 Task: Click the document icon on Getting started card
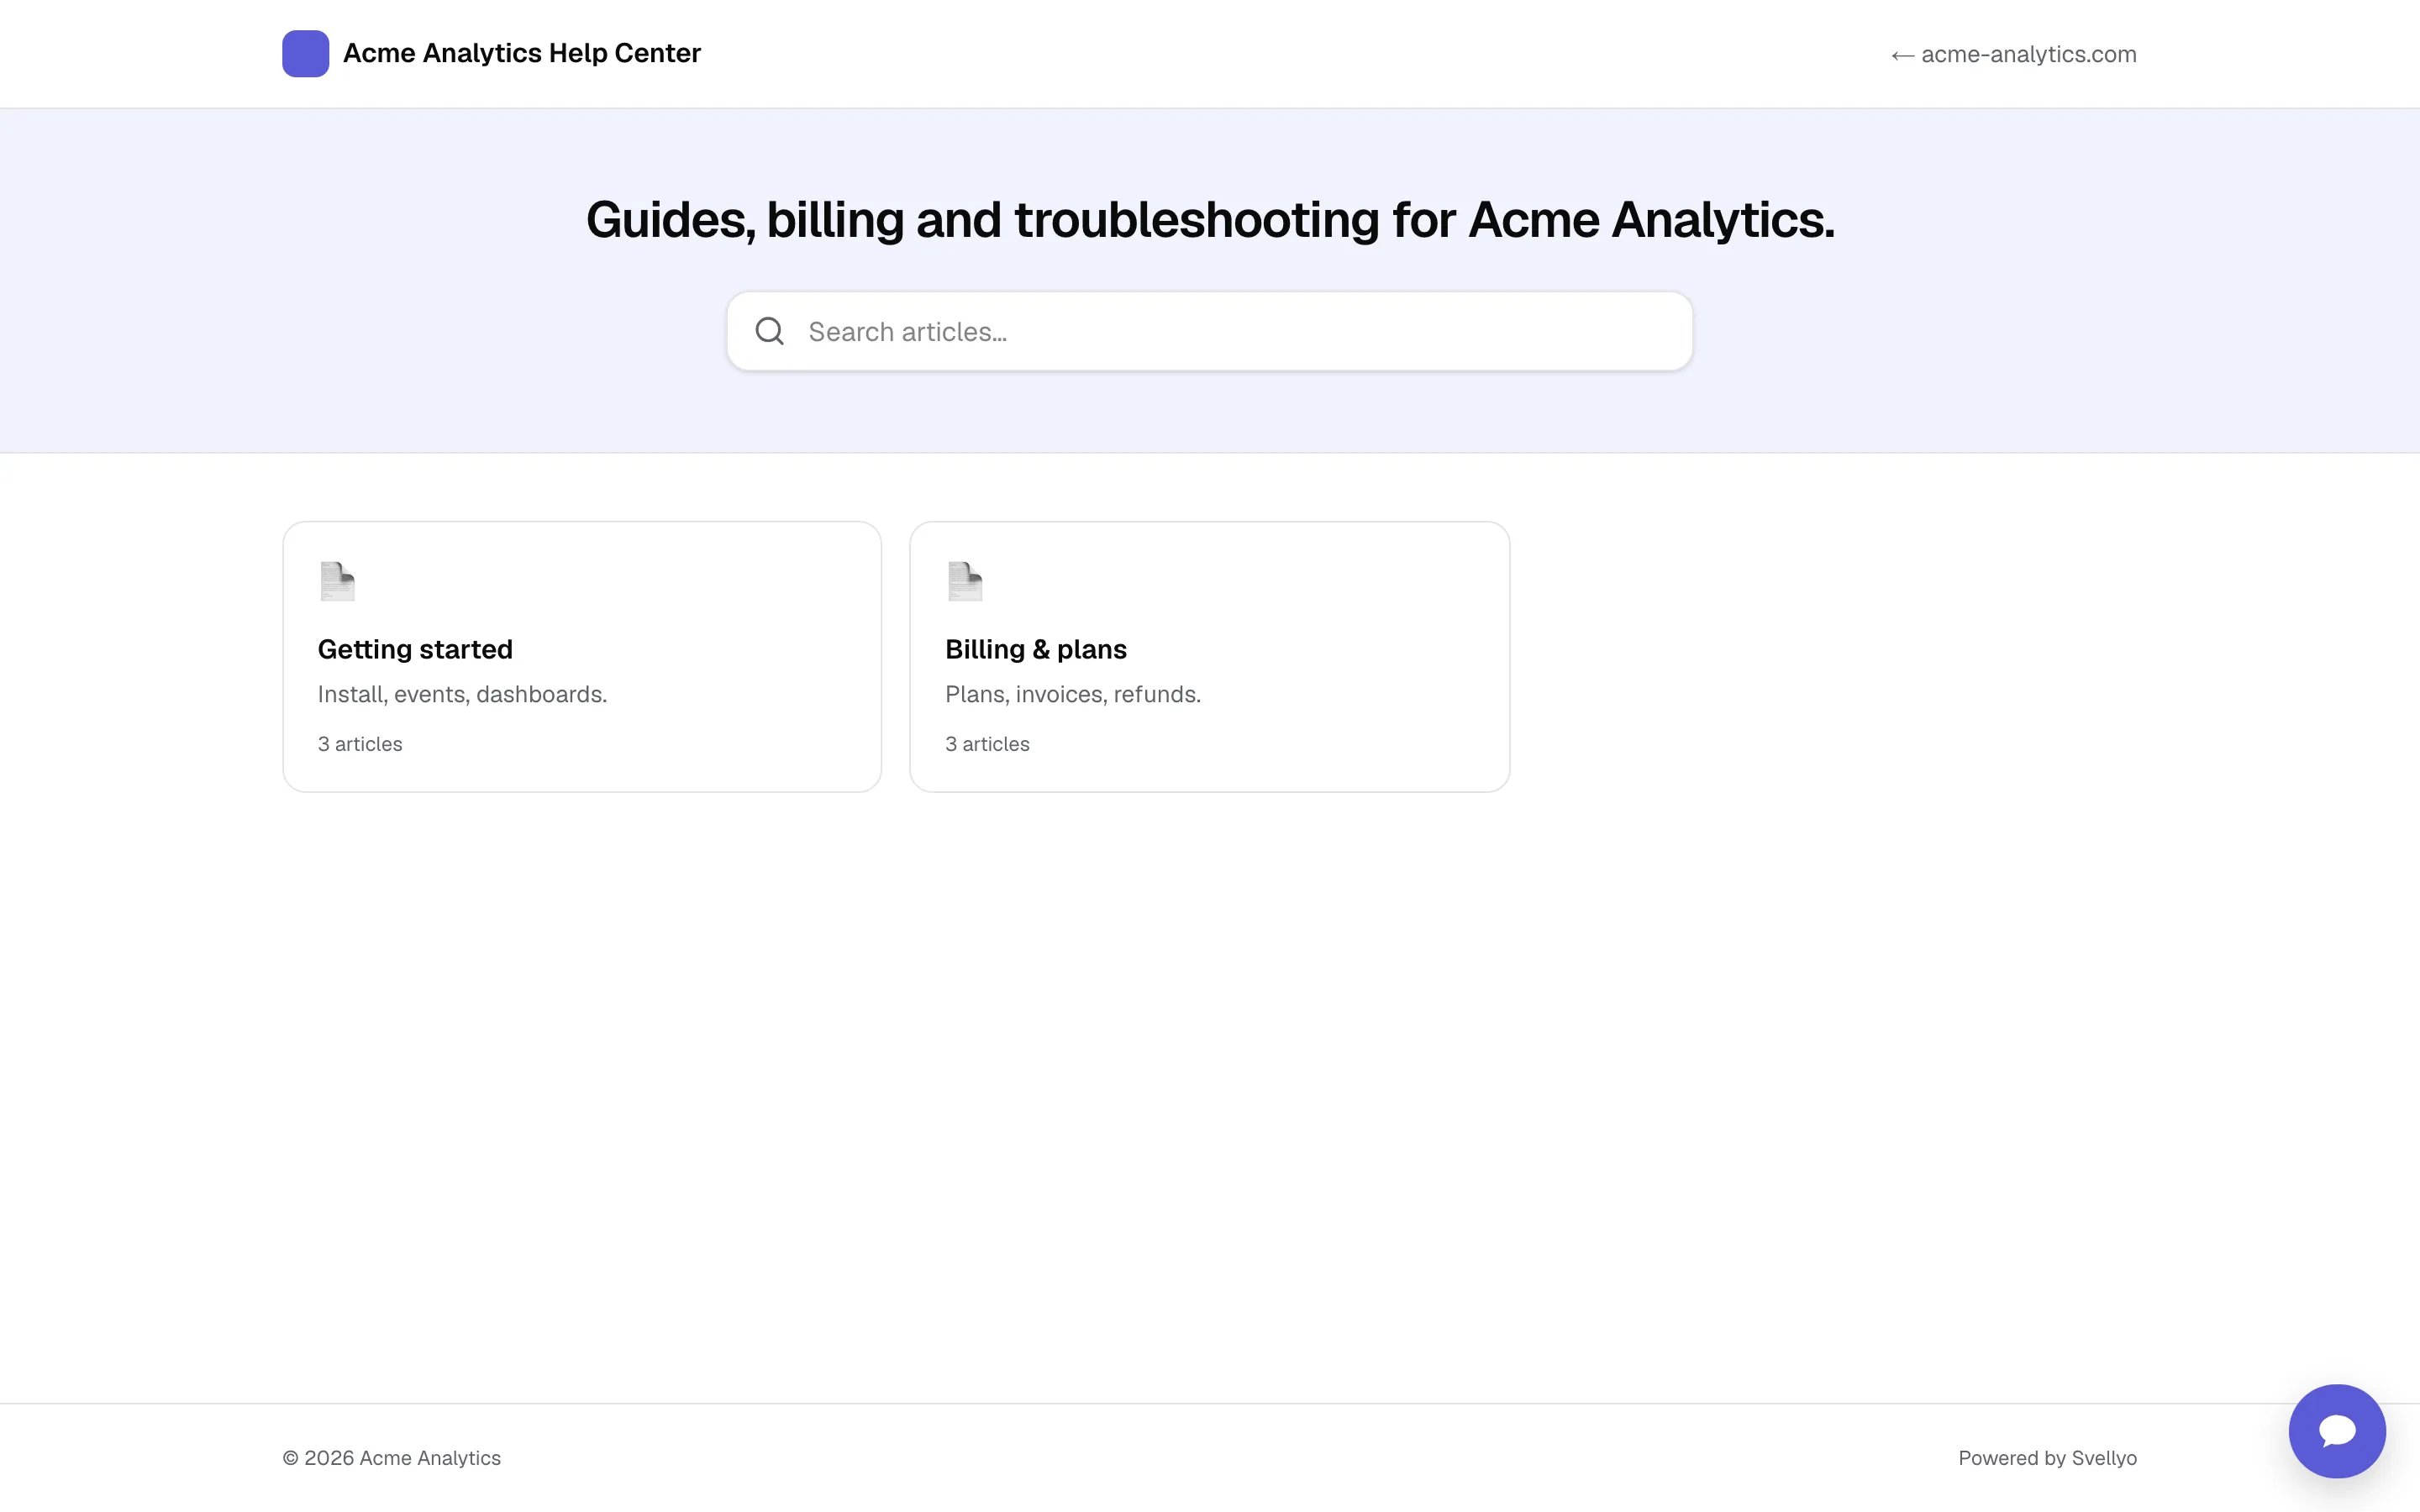point(337,581)
